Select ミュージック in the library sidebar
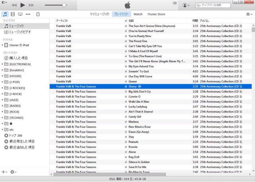255x182 pixels. coord(25,26)
